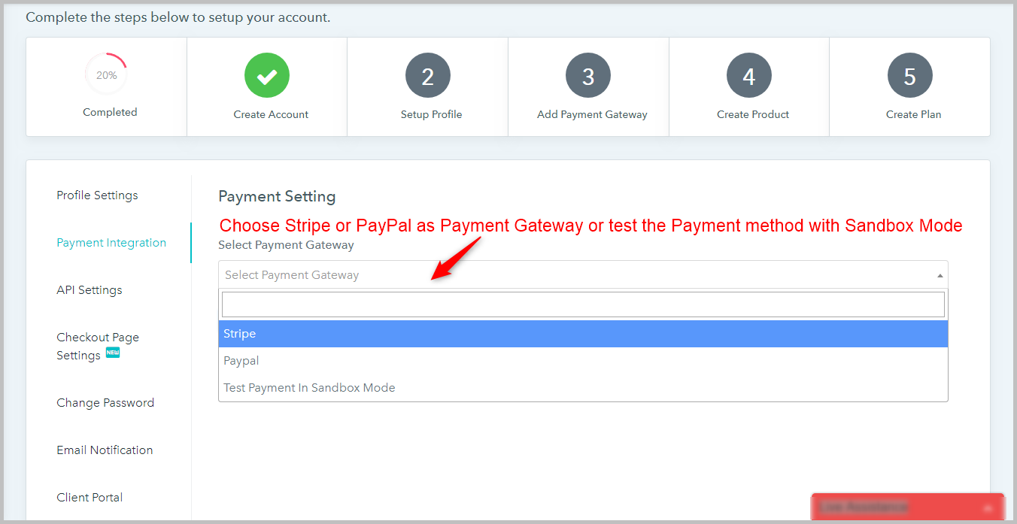Go to Payment Integration settings
The width and height of the screenshot is (1017, 524).
pos(111,243)
